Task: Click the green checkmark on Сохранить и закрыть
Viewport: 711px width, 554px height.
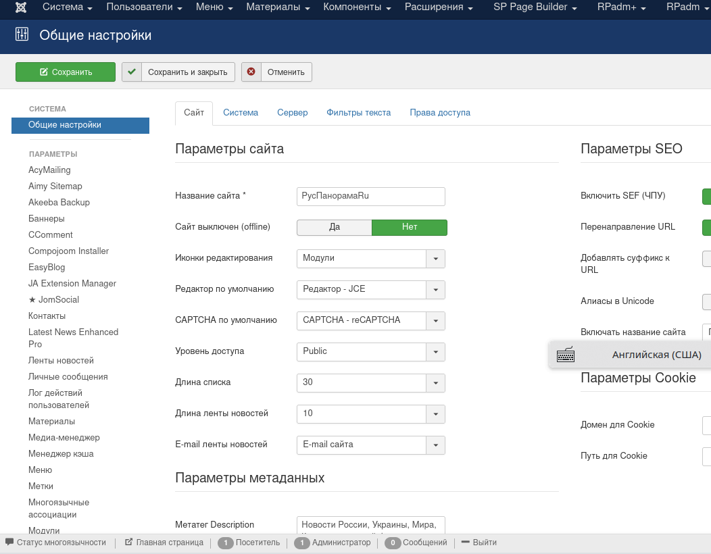Action: 132,72
